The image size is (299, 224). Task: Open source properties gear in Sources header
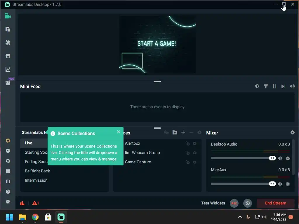pyautogui.click(x=199, y=132)
